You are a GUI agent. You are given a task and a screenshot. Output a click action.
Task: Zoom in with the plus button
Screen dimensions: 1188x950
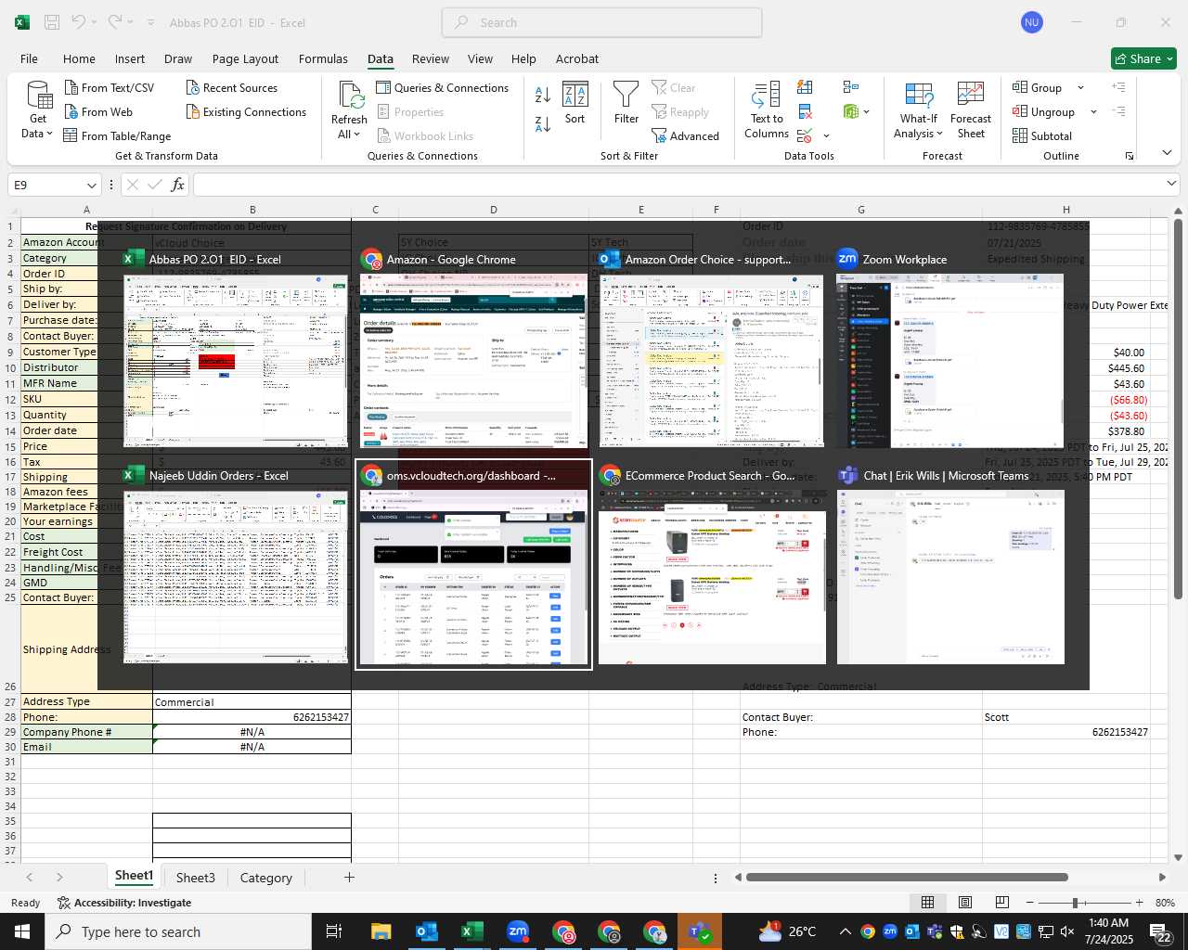(1139, 903)
